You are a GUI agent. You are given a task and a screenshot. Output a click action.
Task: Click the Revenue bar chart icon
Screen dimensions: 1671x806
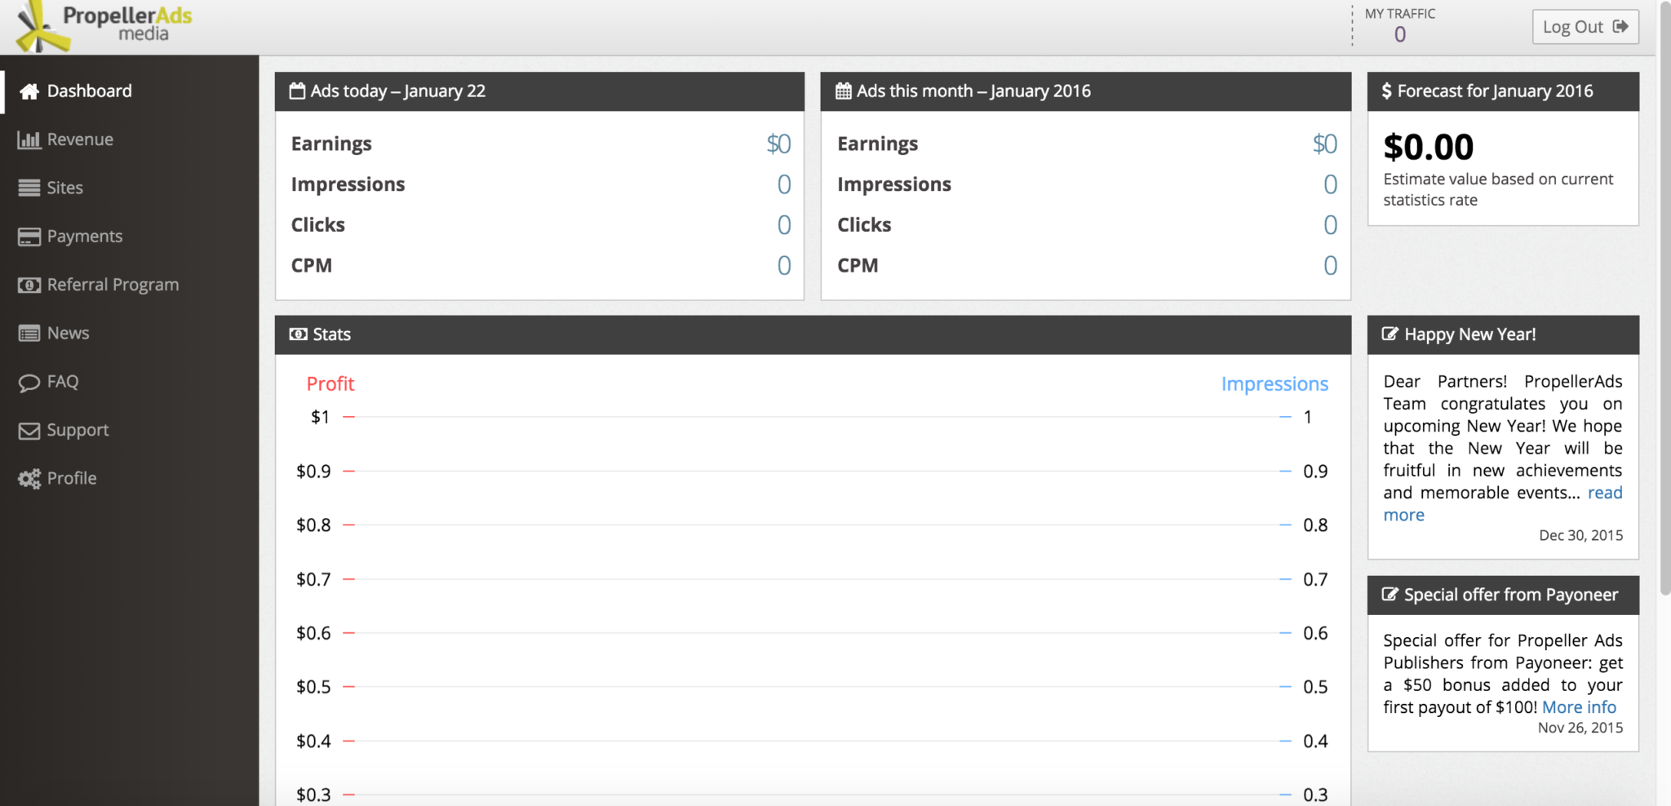[x=29, y=139]
